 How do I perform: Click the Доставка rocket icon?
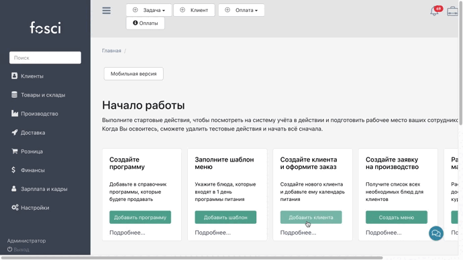click(x=14, y=133)
